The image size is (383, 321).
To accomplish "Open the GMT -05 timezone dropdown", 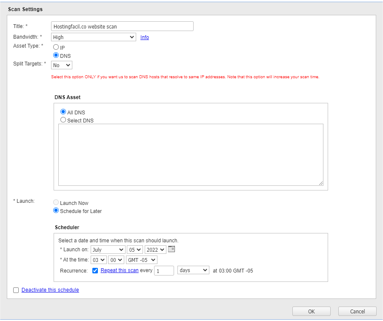I will pyautogui.click(x=142, y=260).
